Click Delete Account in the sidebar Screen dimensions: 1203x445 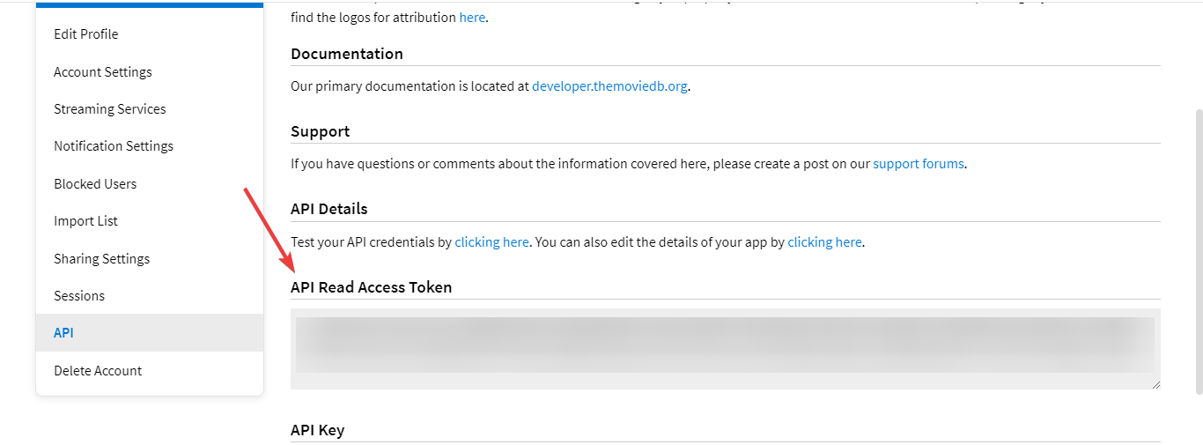[98, 371]
